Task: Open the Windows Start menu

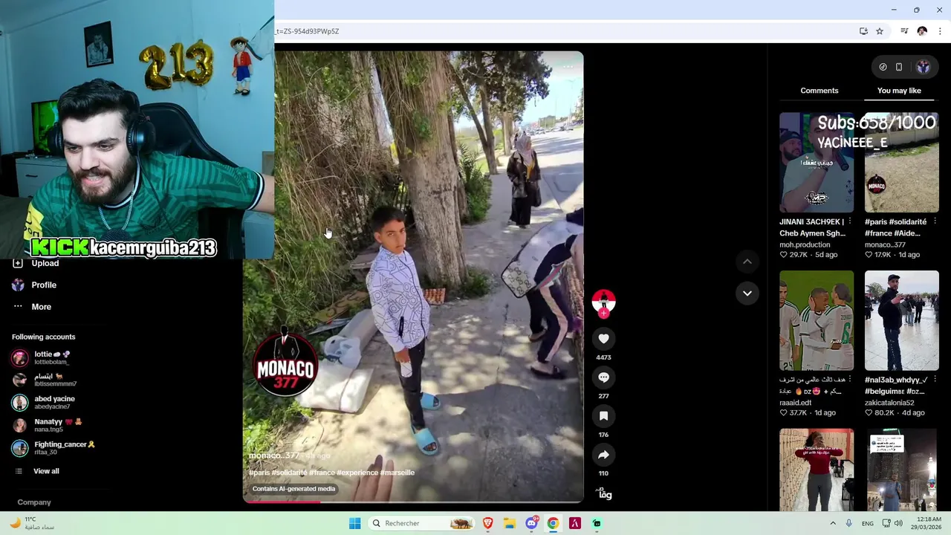Action: click(x=355, y=523)
